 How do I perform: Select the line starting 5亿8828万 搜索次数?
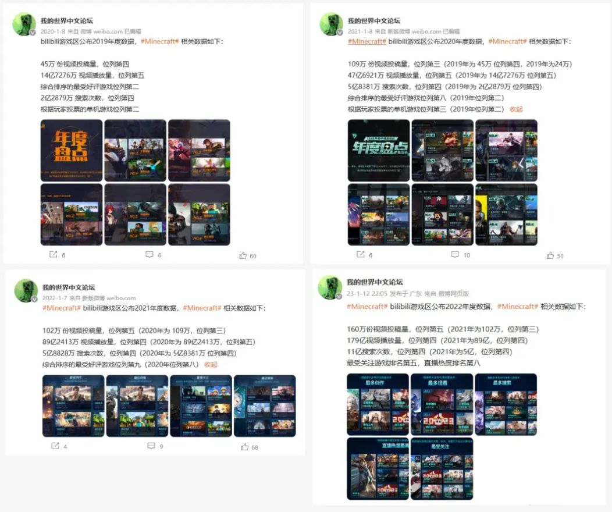(140, 353)
